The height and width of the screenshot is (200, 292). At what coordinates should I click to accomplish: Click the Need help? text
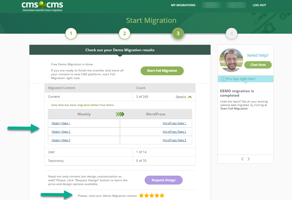(258, 55)
